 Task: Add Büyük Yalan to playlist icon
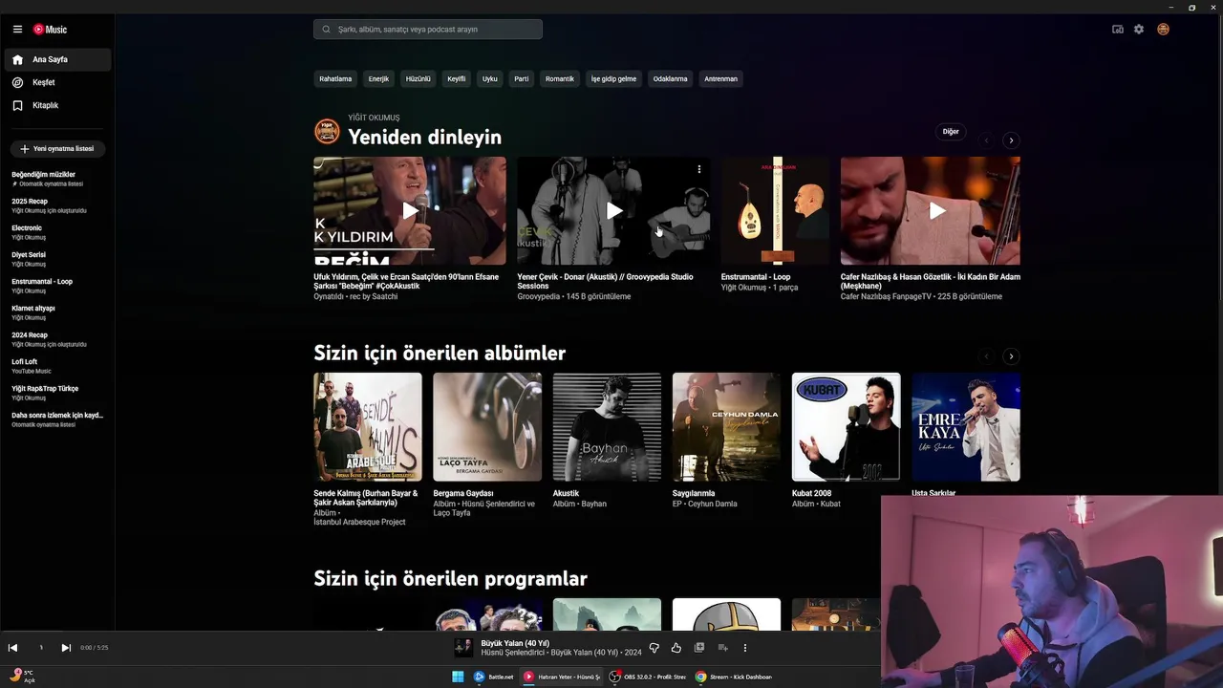tap(722, 648)
